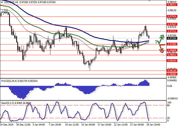
Task: Click the 0.96000 red price label
Action: click(x=171, y=74)
